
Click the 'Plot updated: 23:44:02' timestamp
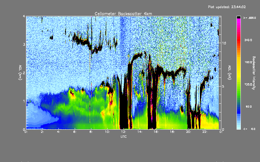tap(227, 7)
